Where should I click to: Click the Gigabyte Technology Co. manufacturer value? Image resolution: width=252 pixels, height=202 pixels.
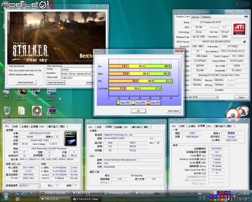pos(132,135)
